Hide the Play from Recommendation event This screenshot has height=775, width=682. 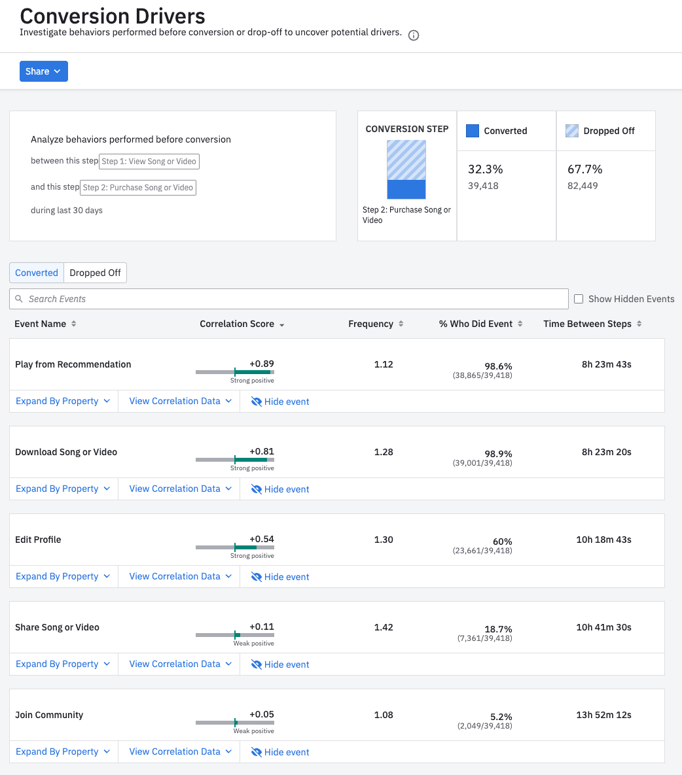280,402
